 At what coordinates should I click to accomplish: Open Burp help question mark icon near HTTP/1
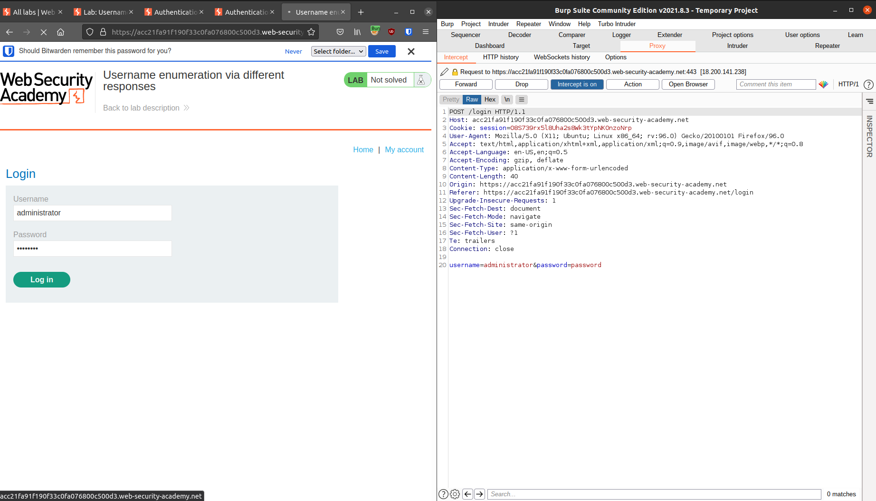click(868, 84)
